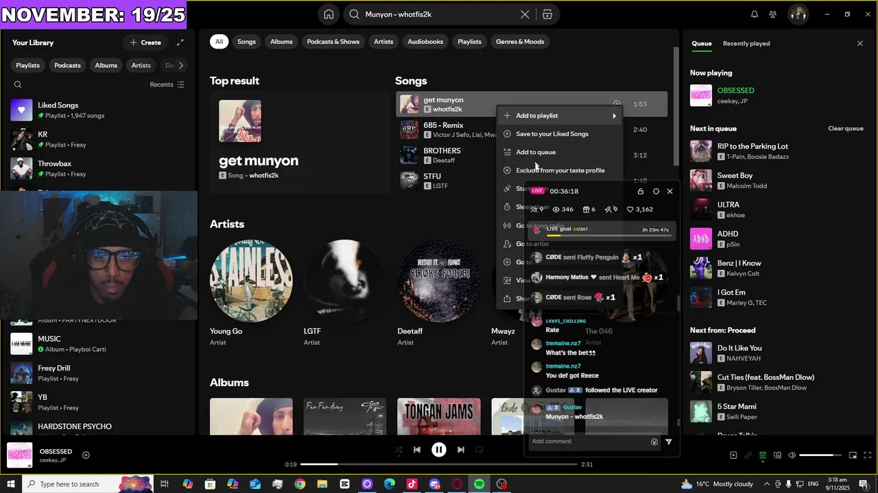Toggle shuffle playback
The height and width of the screenshot is (493, 878).
click(x=399, y=450)
